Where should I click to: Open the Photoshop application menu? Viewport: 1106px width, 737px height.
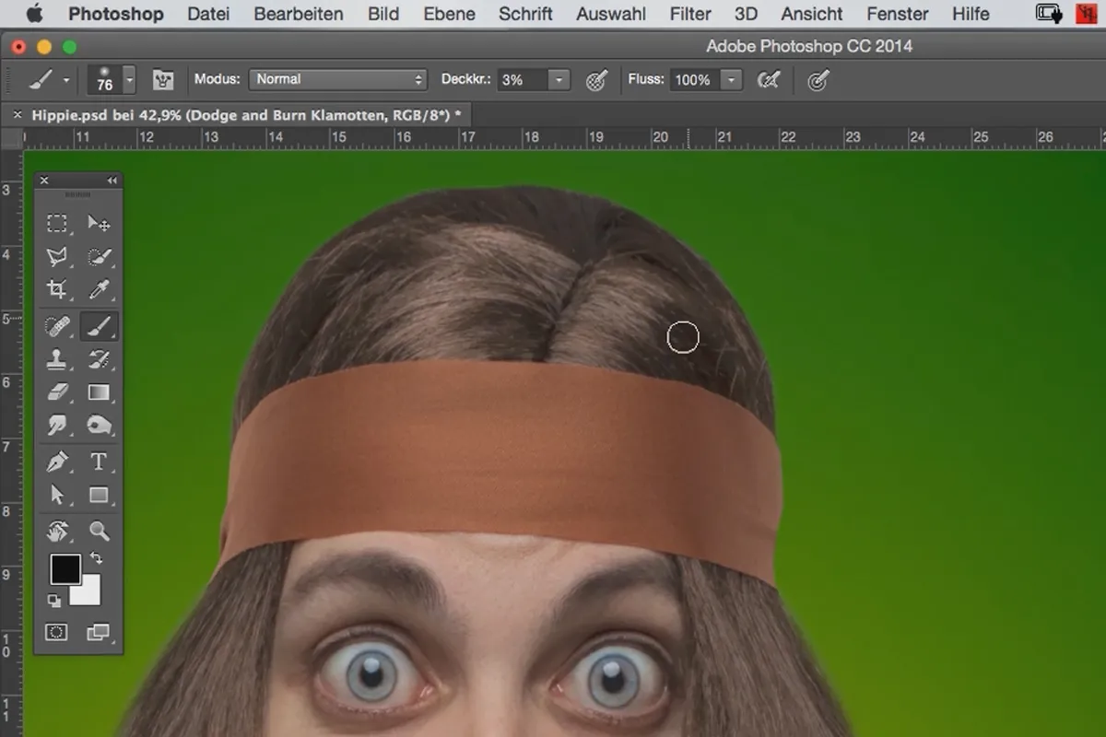coord(116,14)
